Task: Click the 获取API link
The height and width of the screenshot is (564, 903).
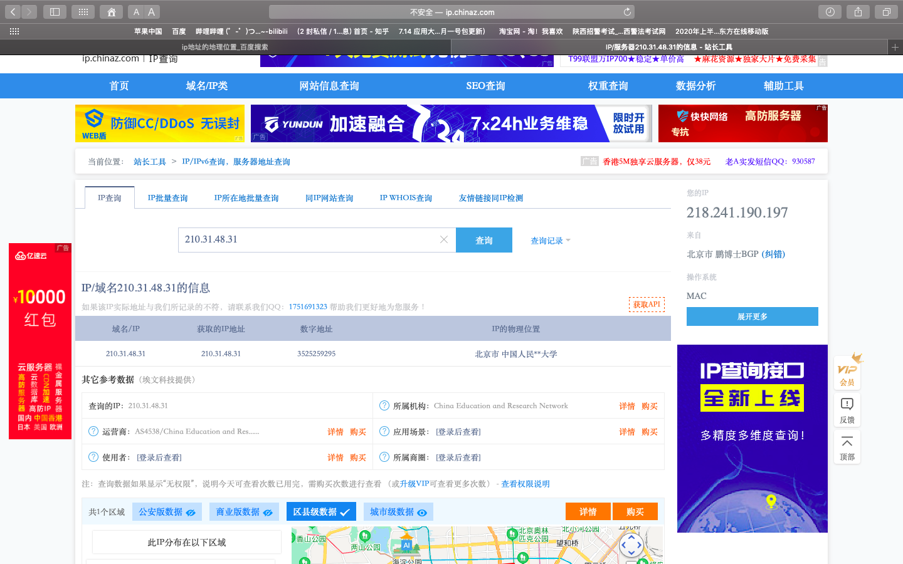Action: [x=647, y=305]
